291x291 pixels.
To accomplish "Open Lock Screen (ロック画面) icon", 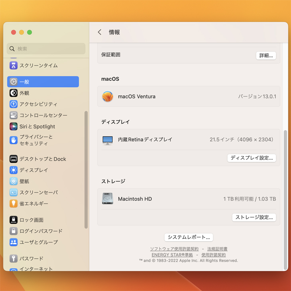I will pos(14,220).
